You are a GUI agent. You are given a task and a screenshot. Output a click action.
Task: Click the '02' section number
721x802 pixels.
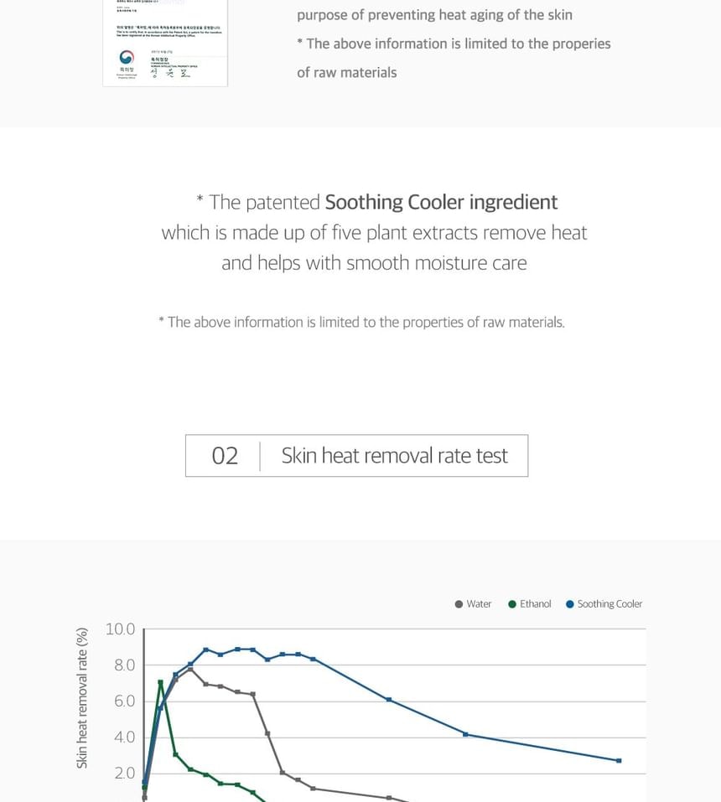pos(225,456)
